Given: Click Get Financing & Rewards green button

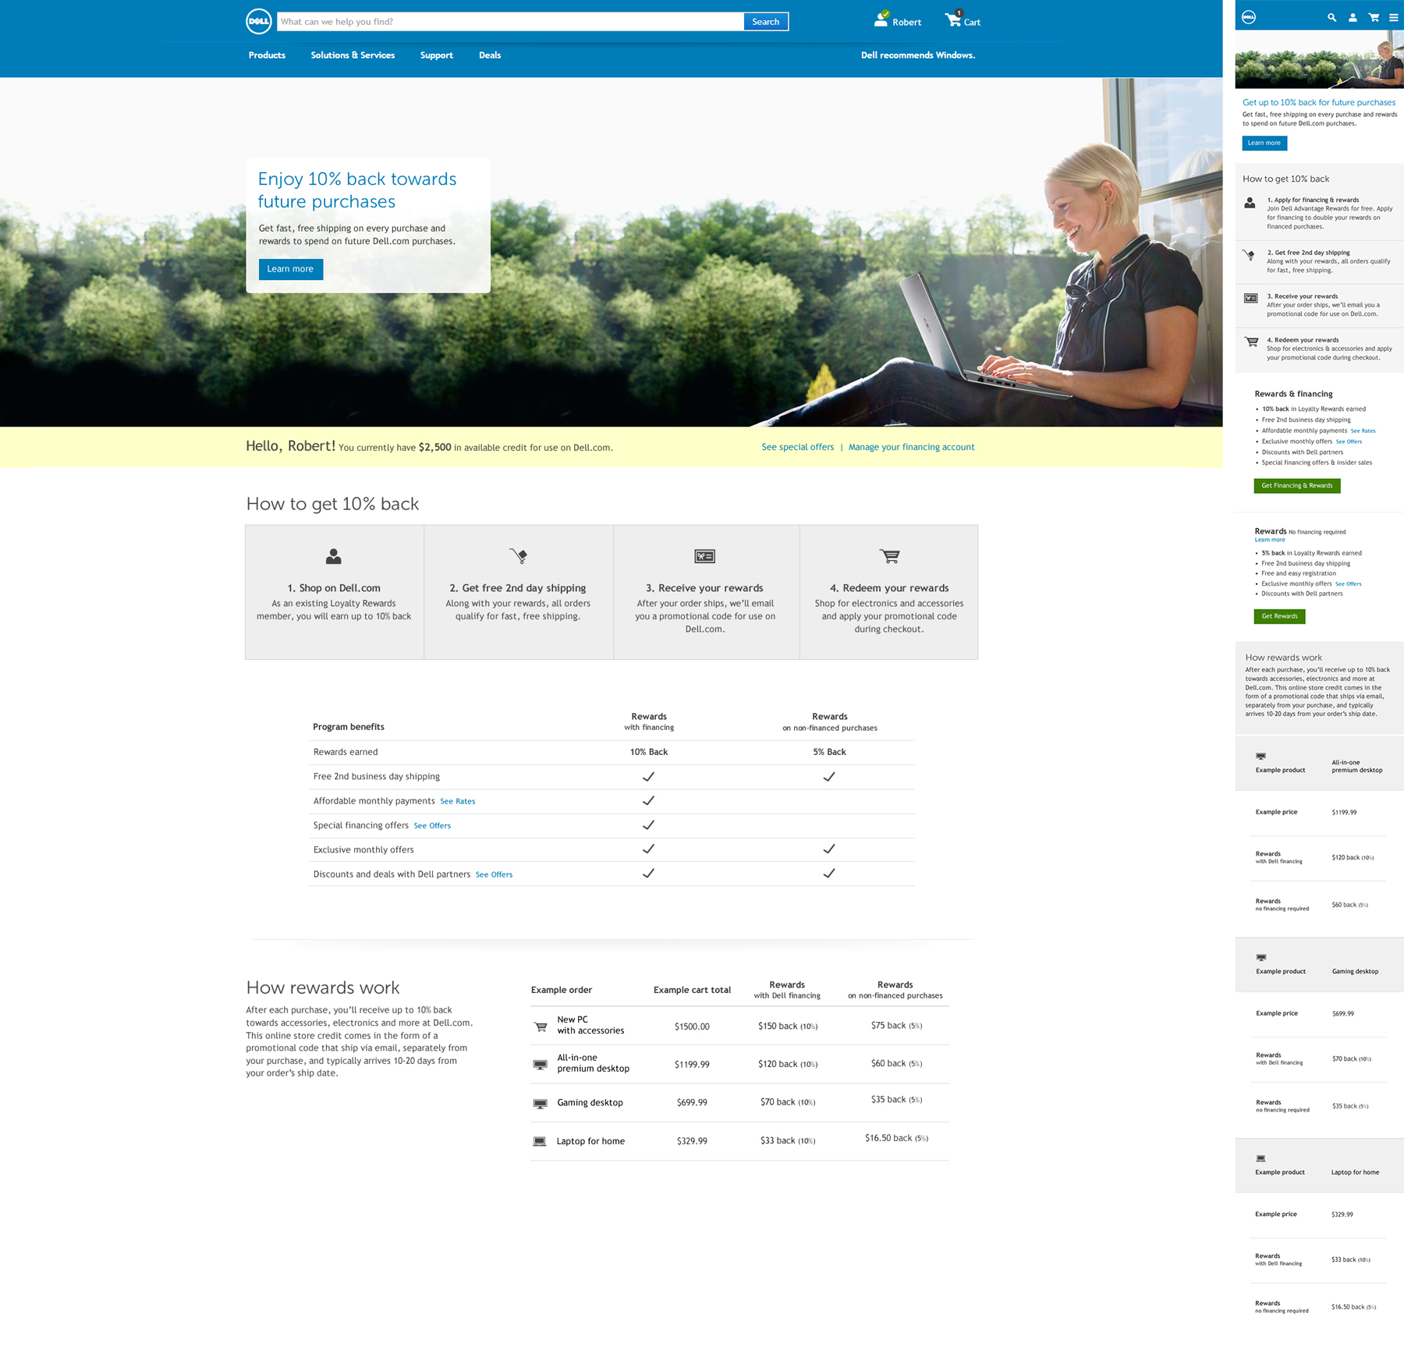Looking at the screenshot, I should [1296, 486].
